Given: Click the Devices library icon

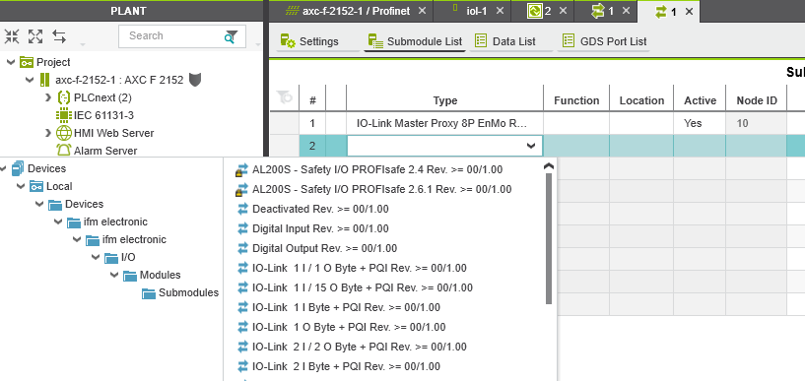Looking at the screenshot, I should (x=18, y=168).
